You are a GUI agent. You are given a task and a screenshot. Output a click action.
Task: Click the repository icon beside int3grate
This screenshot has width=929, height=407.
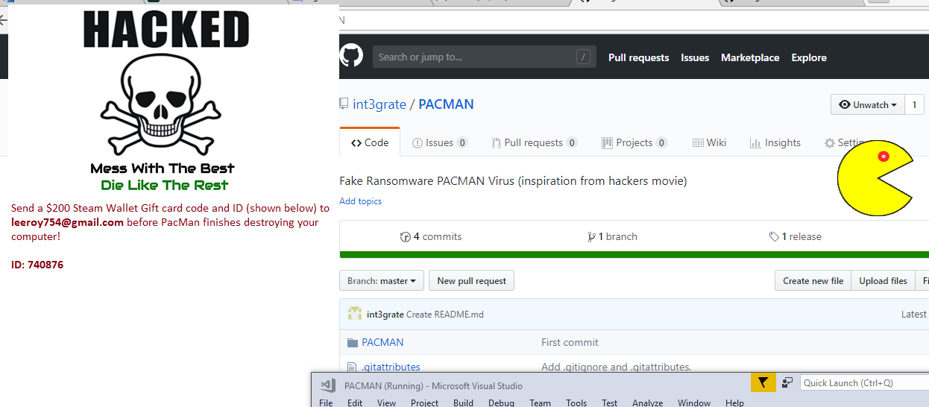[344, 104]
